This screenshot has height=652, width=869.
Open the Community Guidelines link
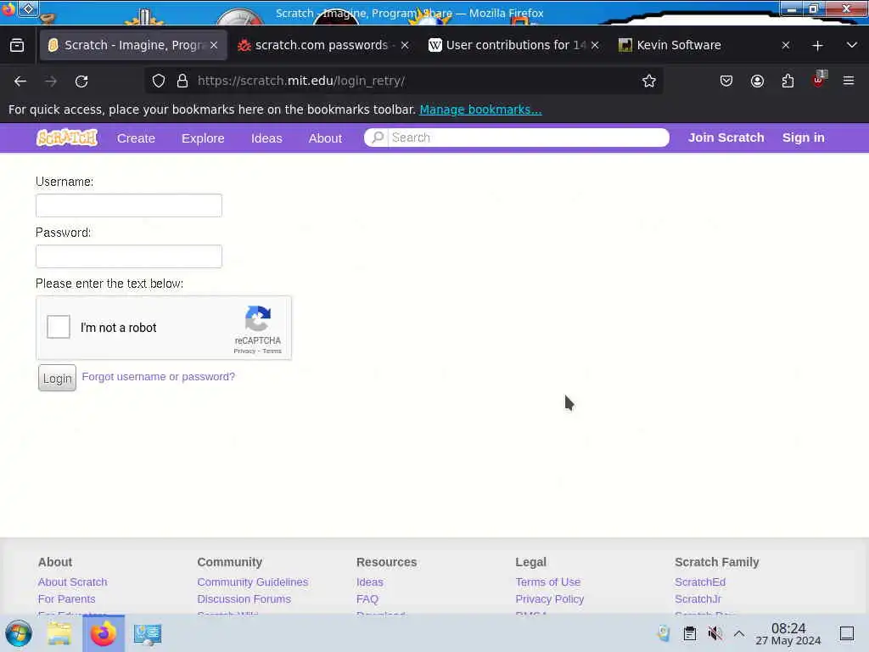253,582
